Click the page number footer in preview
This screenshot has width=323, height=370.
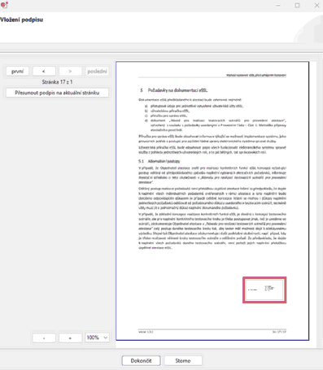(x=279, y=332)
